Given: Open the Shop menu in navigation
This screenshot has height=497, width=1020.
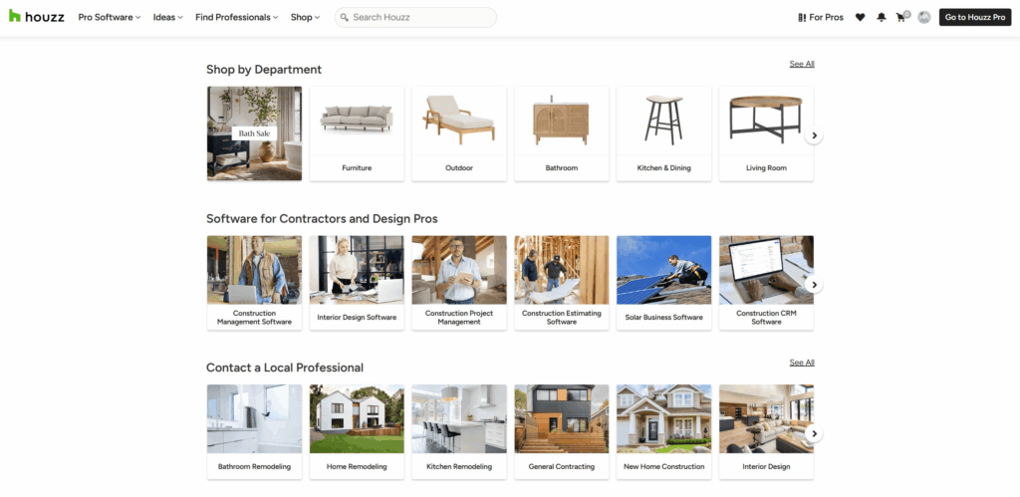Looking at the screenshot, I should pos(305,17).
